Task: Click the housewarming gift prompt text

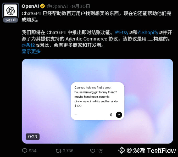Action: tap(96, 97)
